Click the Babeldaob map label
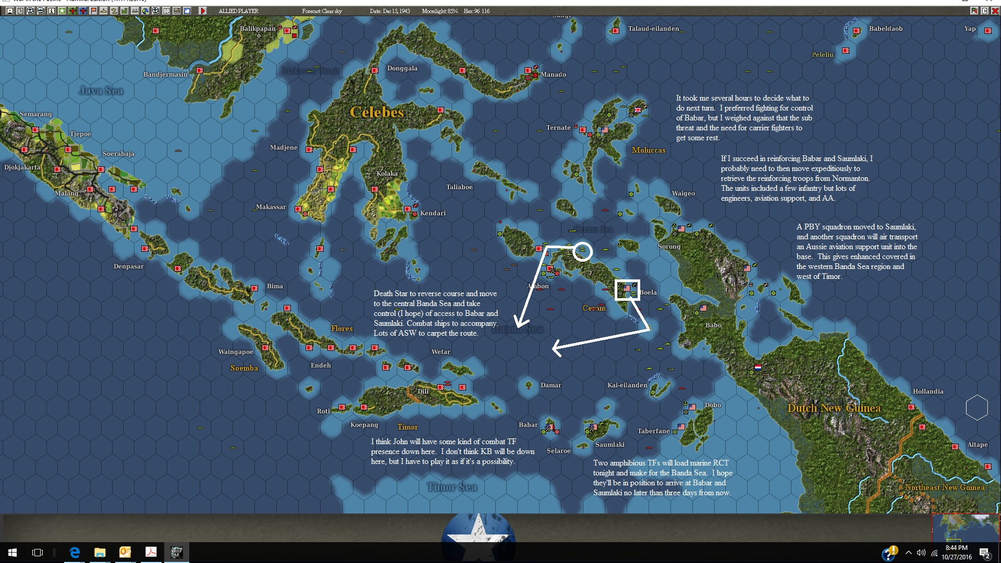 tap(886, 29)
